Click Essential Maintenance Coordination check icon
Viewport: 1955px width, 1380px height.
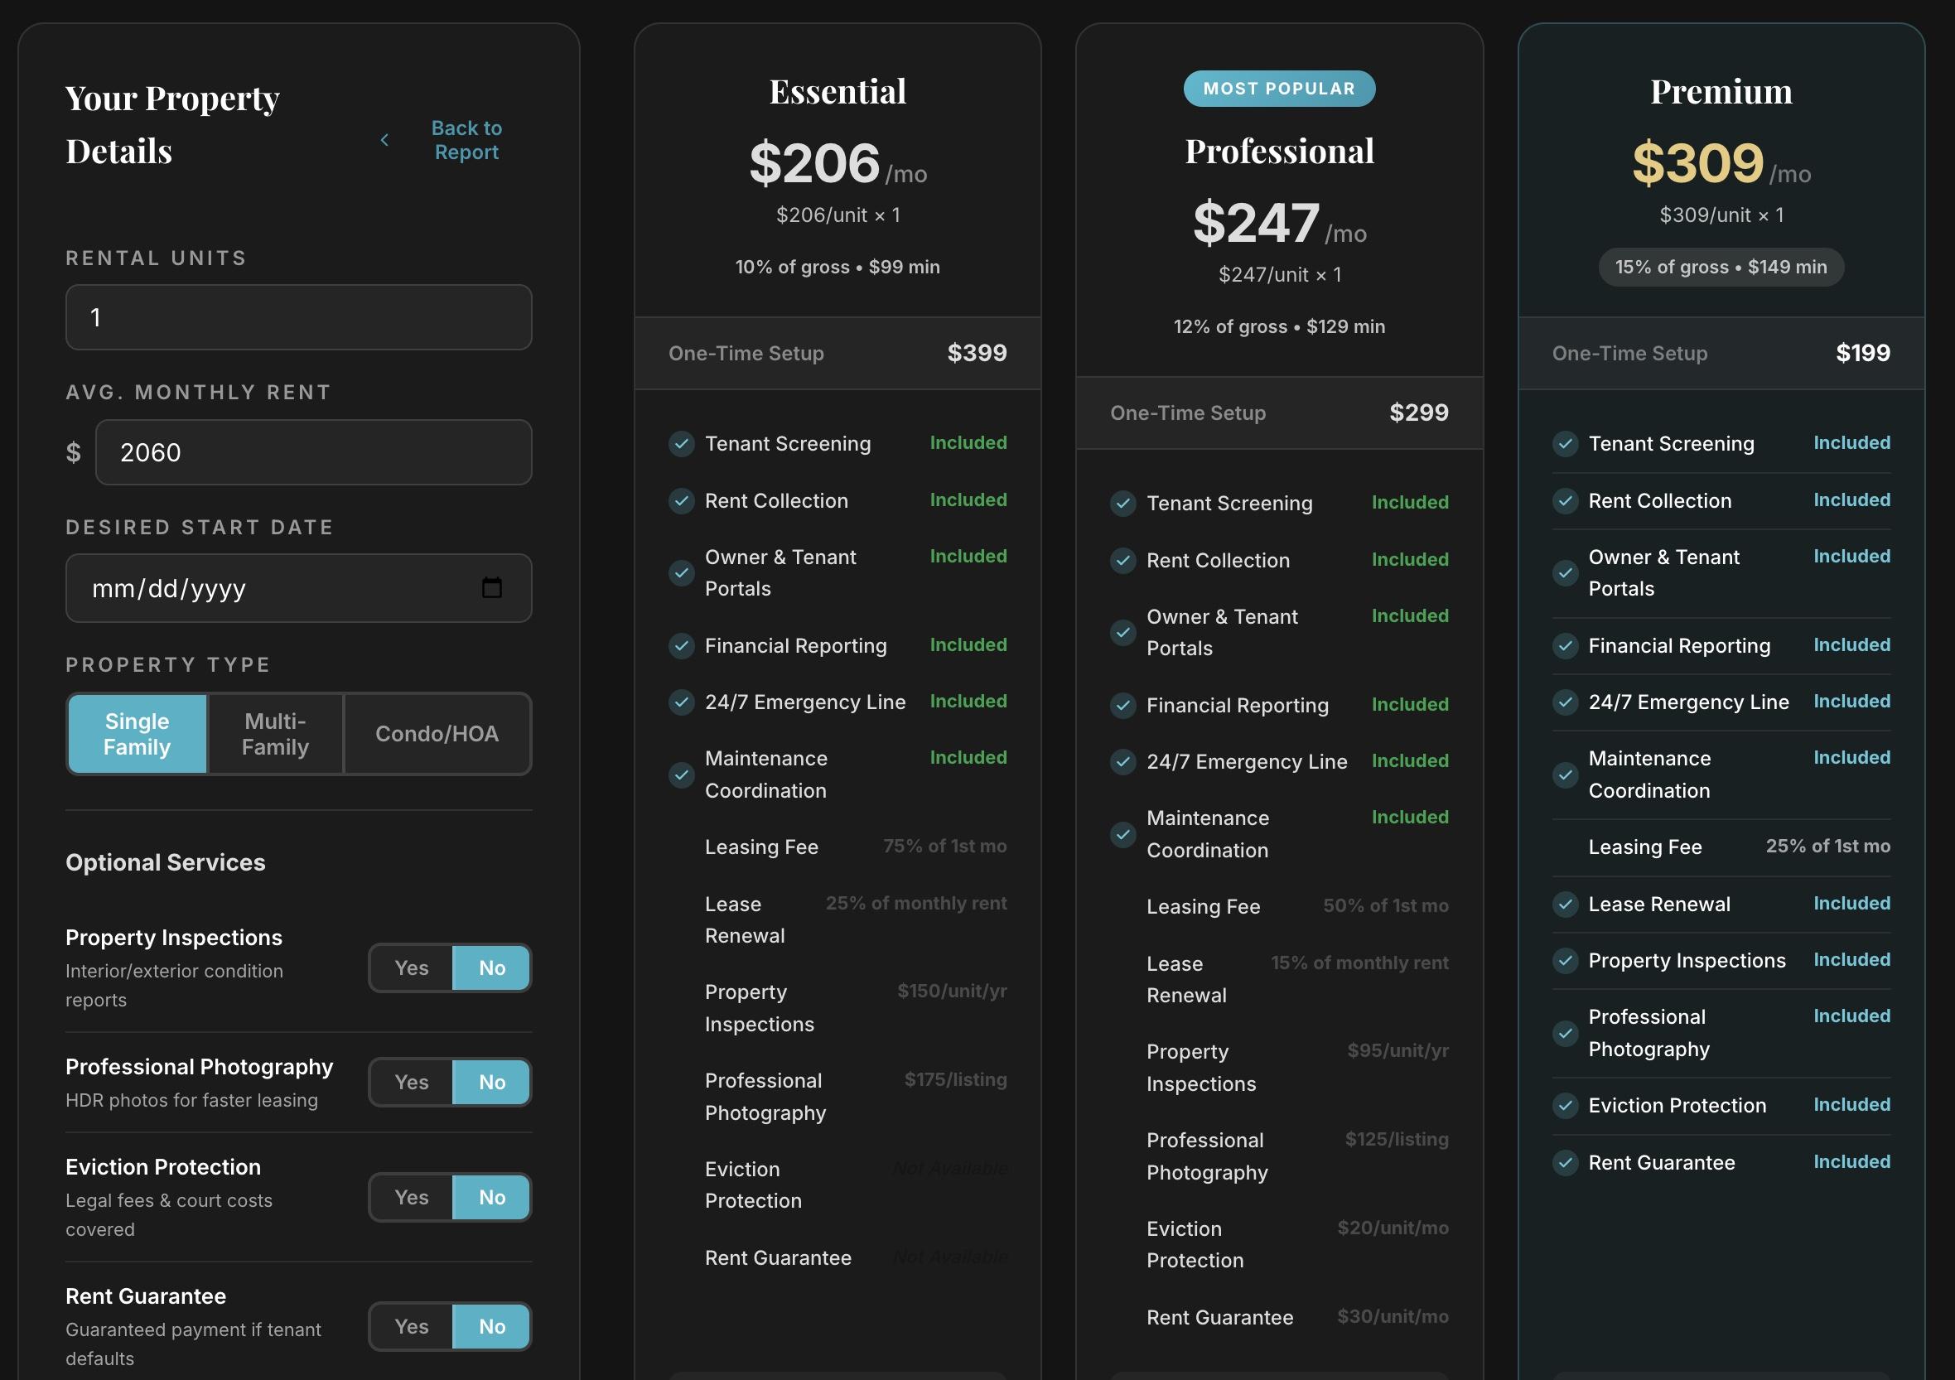coord(681,774)
